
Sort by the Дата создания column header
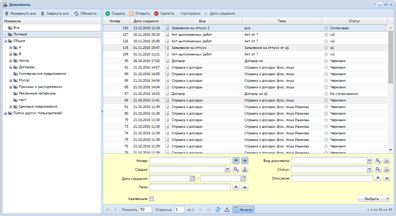pos(146,21)
